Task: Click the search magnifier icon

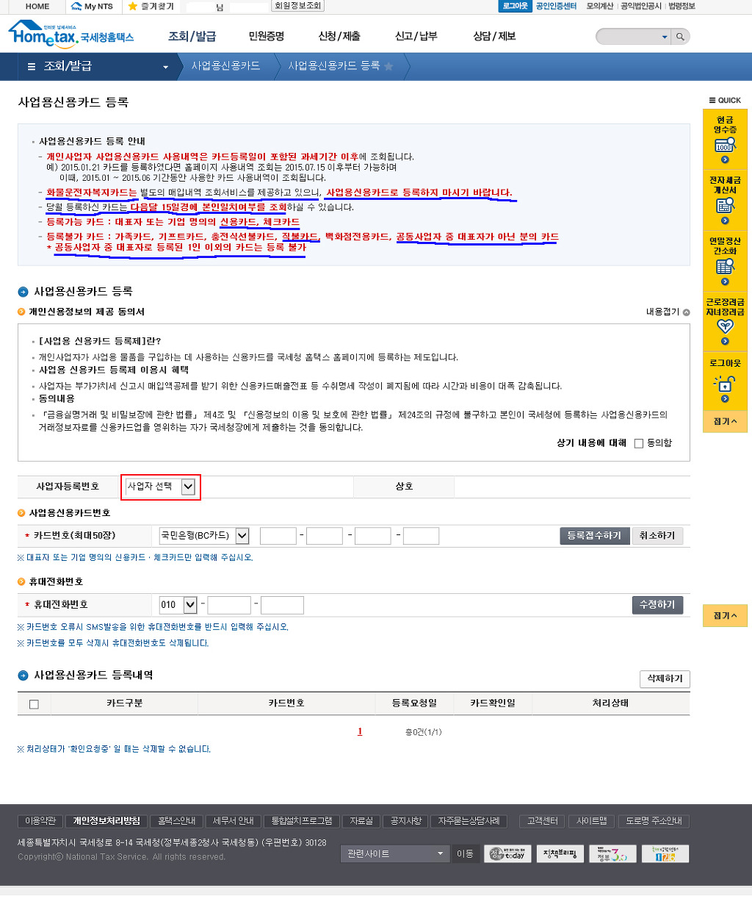Action: (681, 36)
